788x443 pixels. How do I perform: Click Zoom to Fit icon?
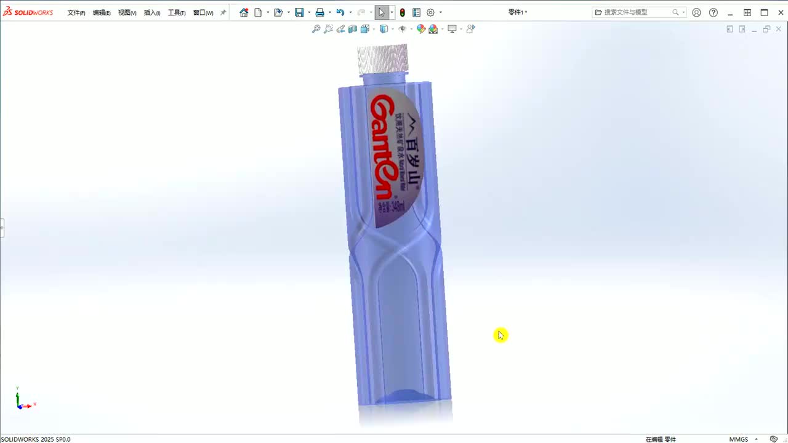316,29
